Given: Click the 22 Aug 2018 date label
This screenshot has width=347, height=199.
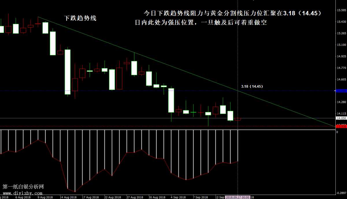Looking at the screenshot, I should pyautogui.click(x=113, y=197).
